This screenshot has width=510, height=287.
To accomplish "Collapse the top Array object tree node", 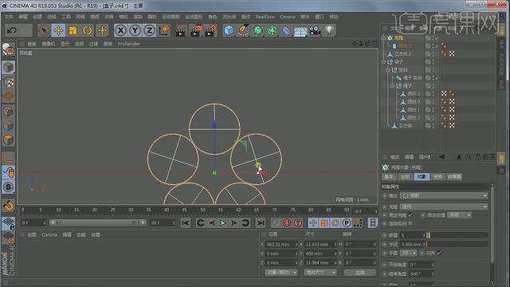I will (x=384, y=37).
